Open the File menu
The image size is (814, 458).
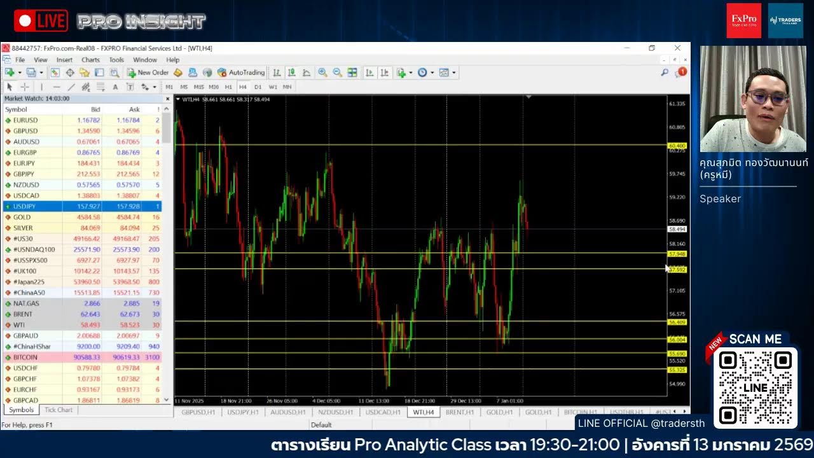(20, 60)
